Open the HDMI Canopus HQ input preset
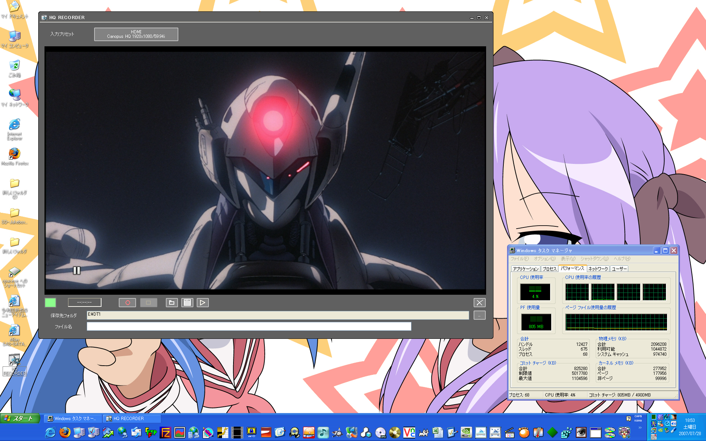Viewport: 706px width, 441px height. pos(136,34)
